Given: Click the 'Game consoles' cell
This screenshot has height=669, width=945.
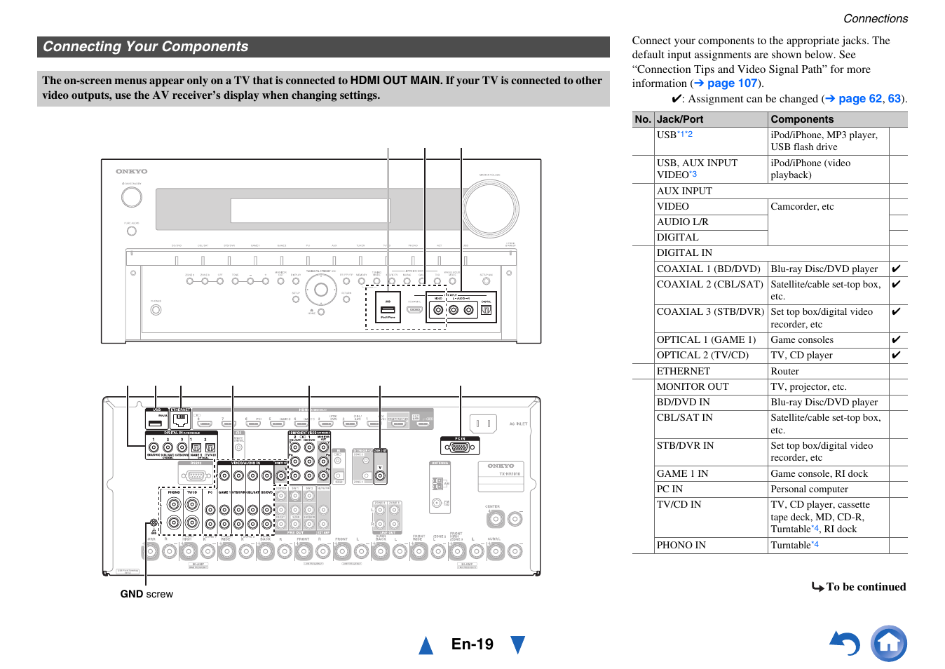Looking at the screenshot, I should tap(829, 339).
